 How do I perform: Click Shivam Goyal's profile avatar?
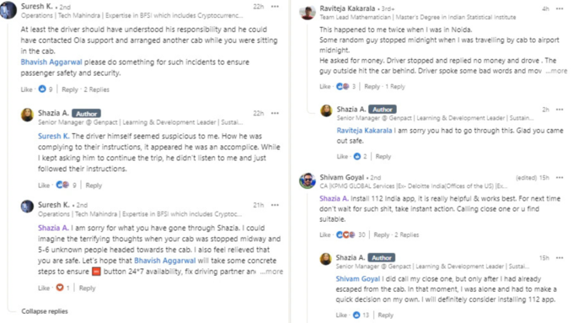coord(308,180)
